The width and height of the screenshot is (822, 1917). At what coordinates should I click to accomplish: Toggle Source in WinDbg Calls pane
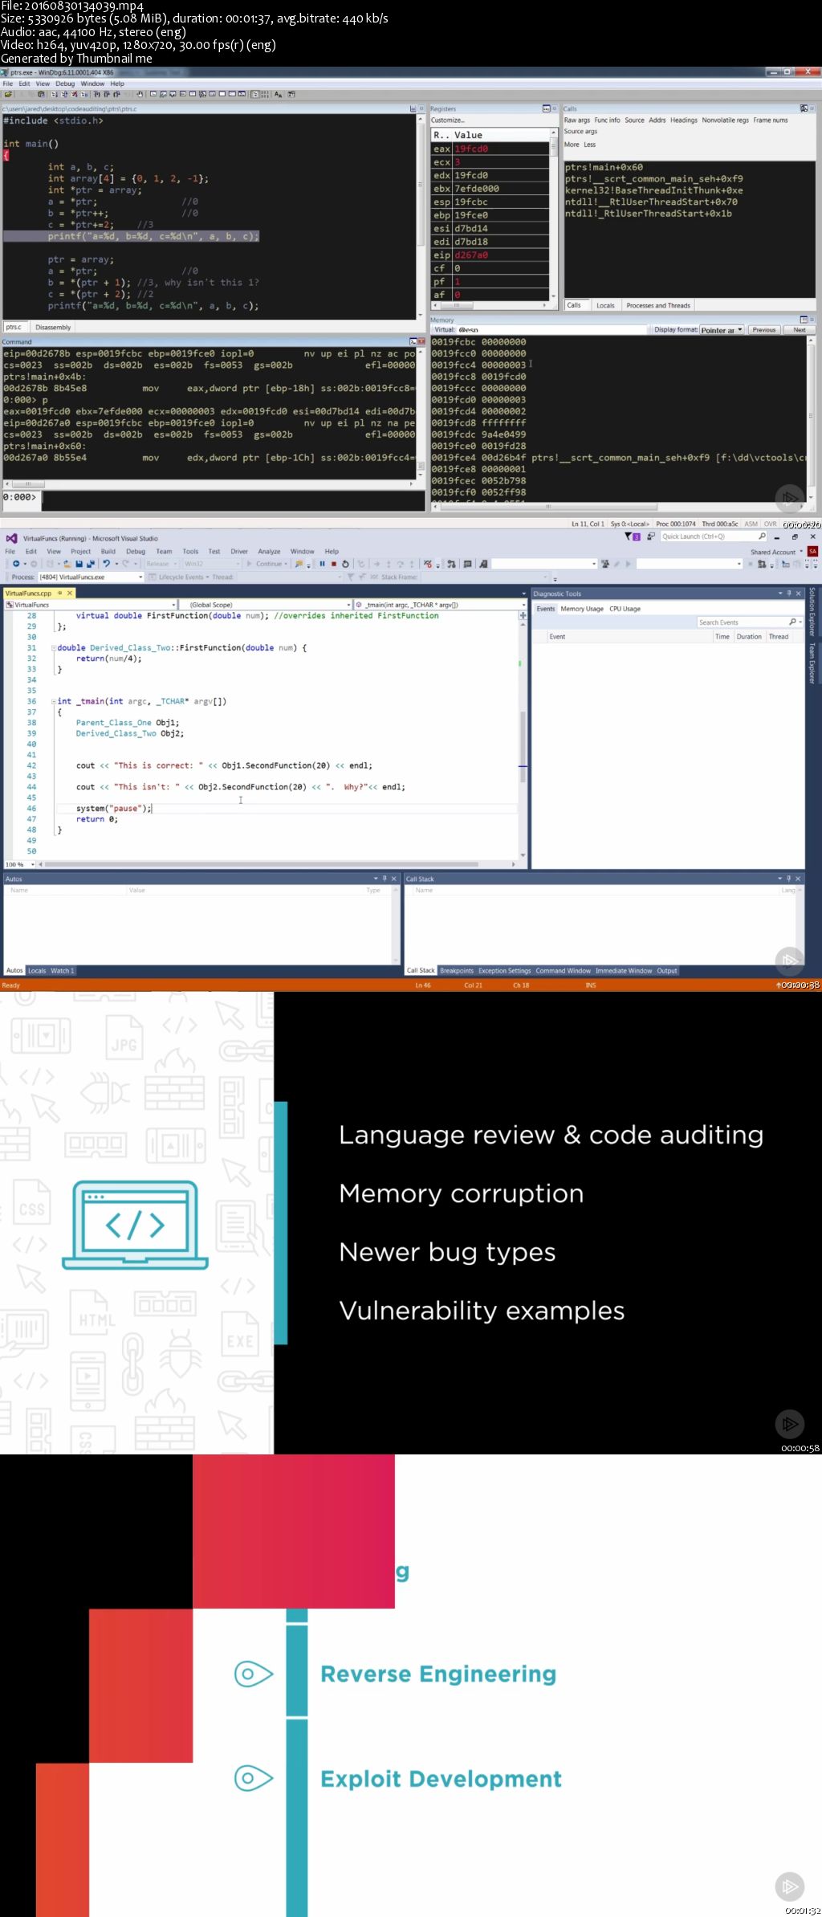tap(634, 120)
